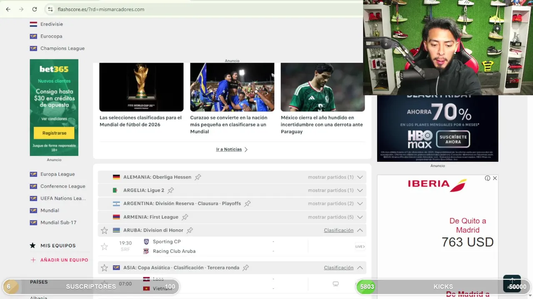Click the plus icon of Añadir un equipo

pyautogui.click(x=33, y=260)
